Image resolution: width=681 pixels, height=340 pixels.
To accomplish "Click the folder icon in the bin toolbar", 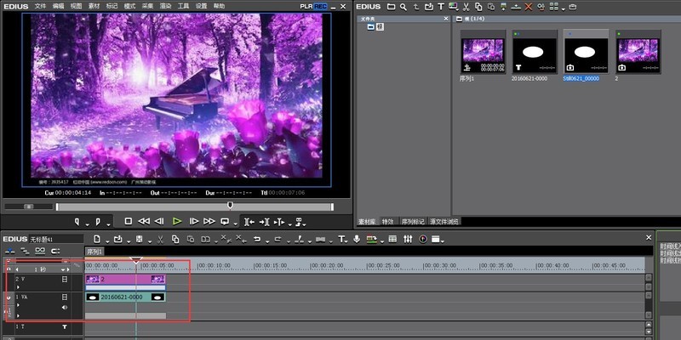I will (x=390, y=6).
